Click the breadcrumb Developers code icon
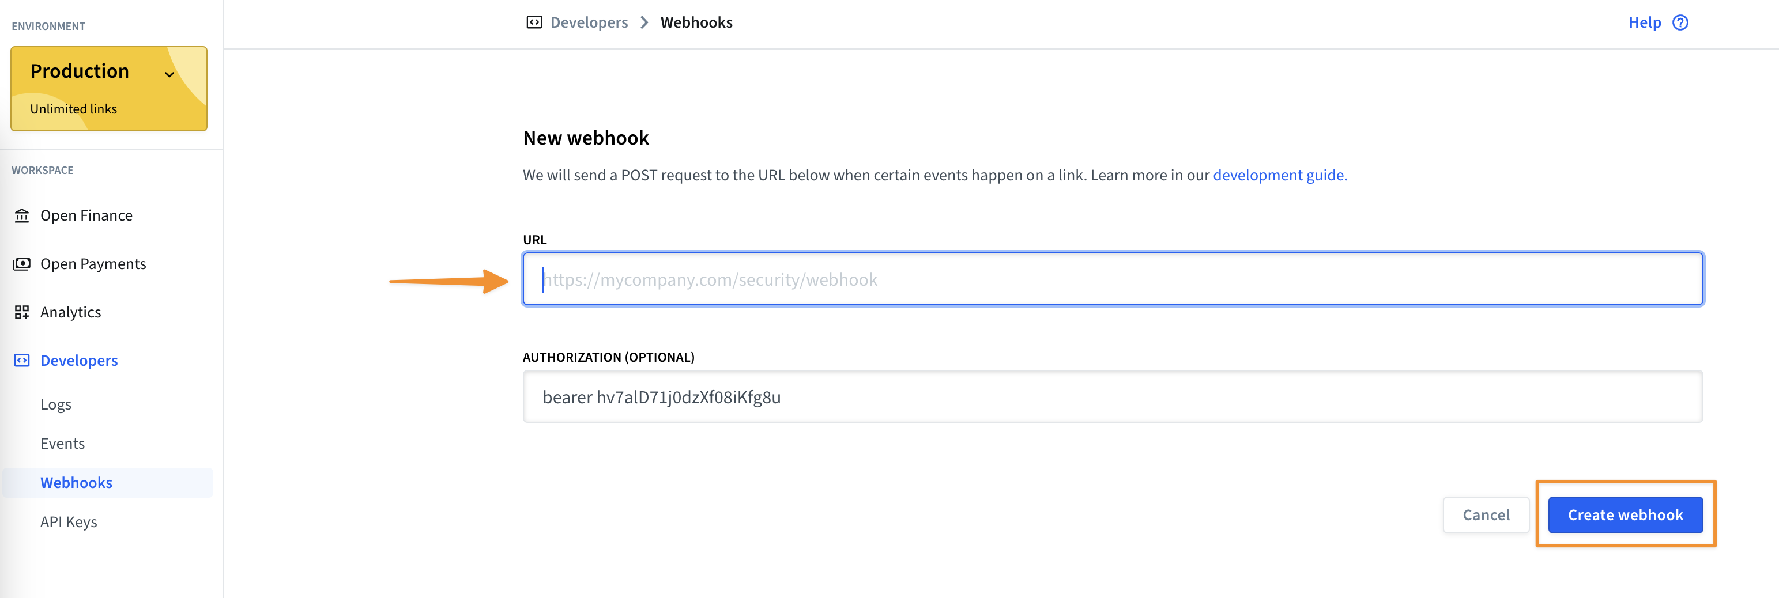The height and width of the screenshot is (598, 1779). point(534,23)
